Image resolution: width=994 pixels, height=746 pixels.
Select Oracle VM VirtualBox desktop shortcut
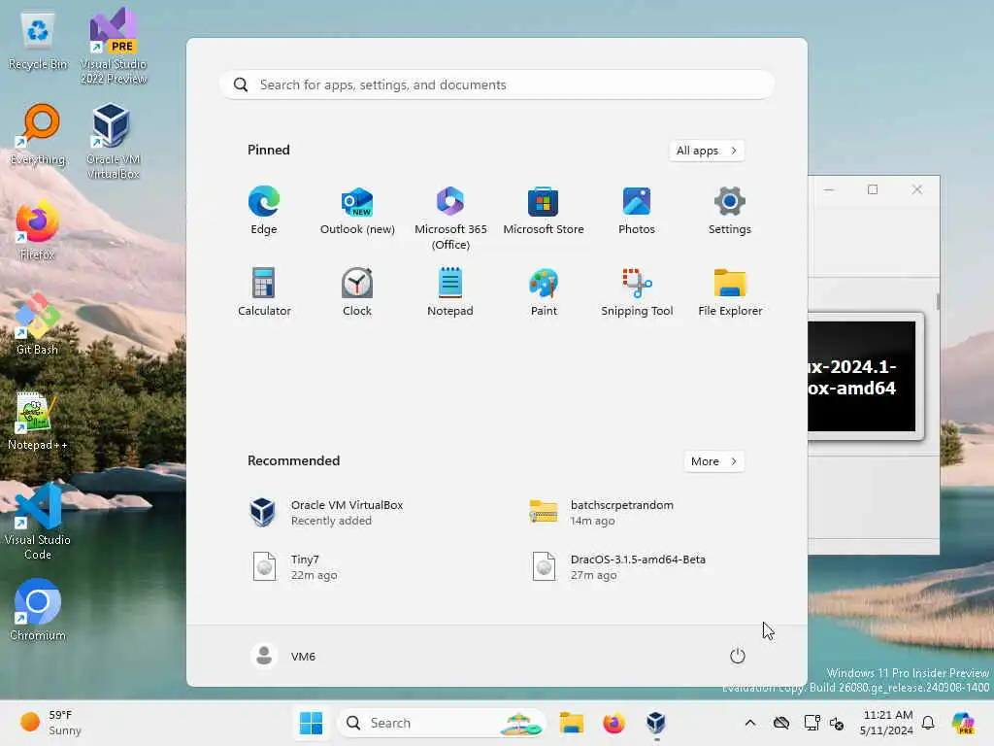tap(114, 141)
